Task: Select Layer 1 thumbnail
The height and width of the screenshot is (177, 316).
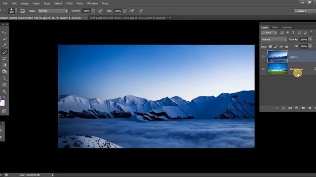Action: click(x=277, y=57)
